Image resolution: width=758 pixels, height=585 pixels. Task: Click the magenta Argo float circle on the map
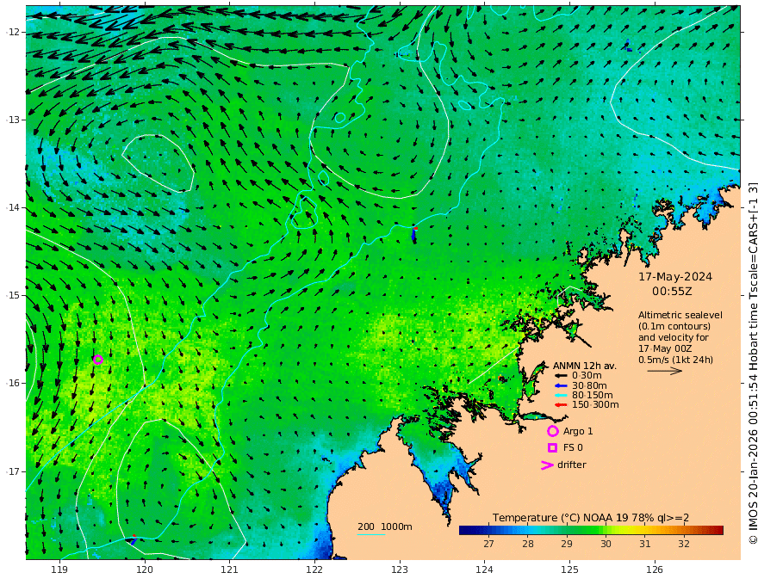click(97, 359)
